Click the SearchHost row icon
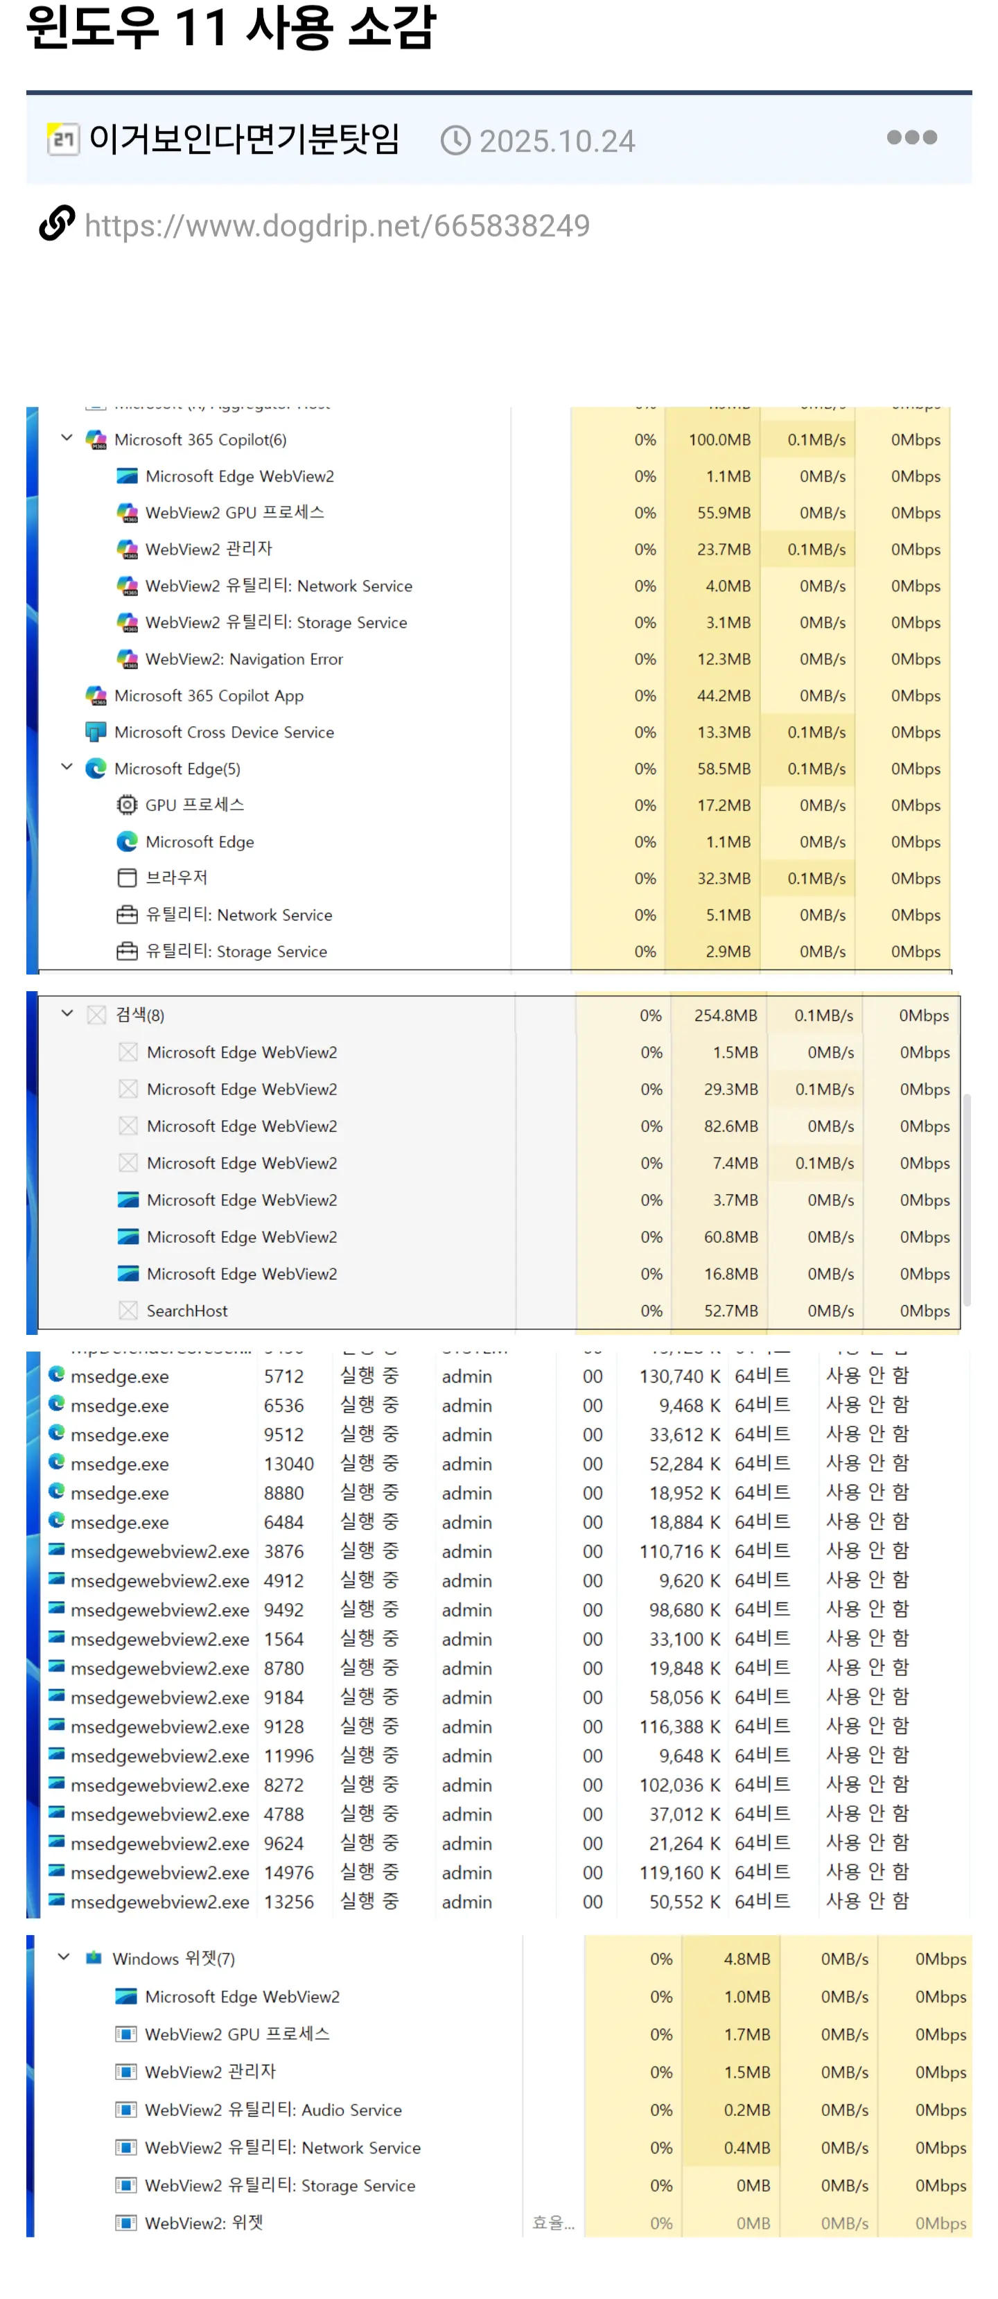 coord(128,1311)
